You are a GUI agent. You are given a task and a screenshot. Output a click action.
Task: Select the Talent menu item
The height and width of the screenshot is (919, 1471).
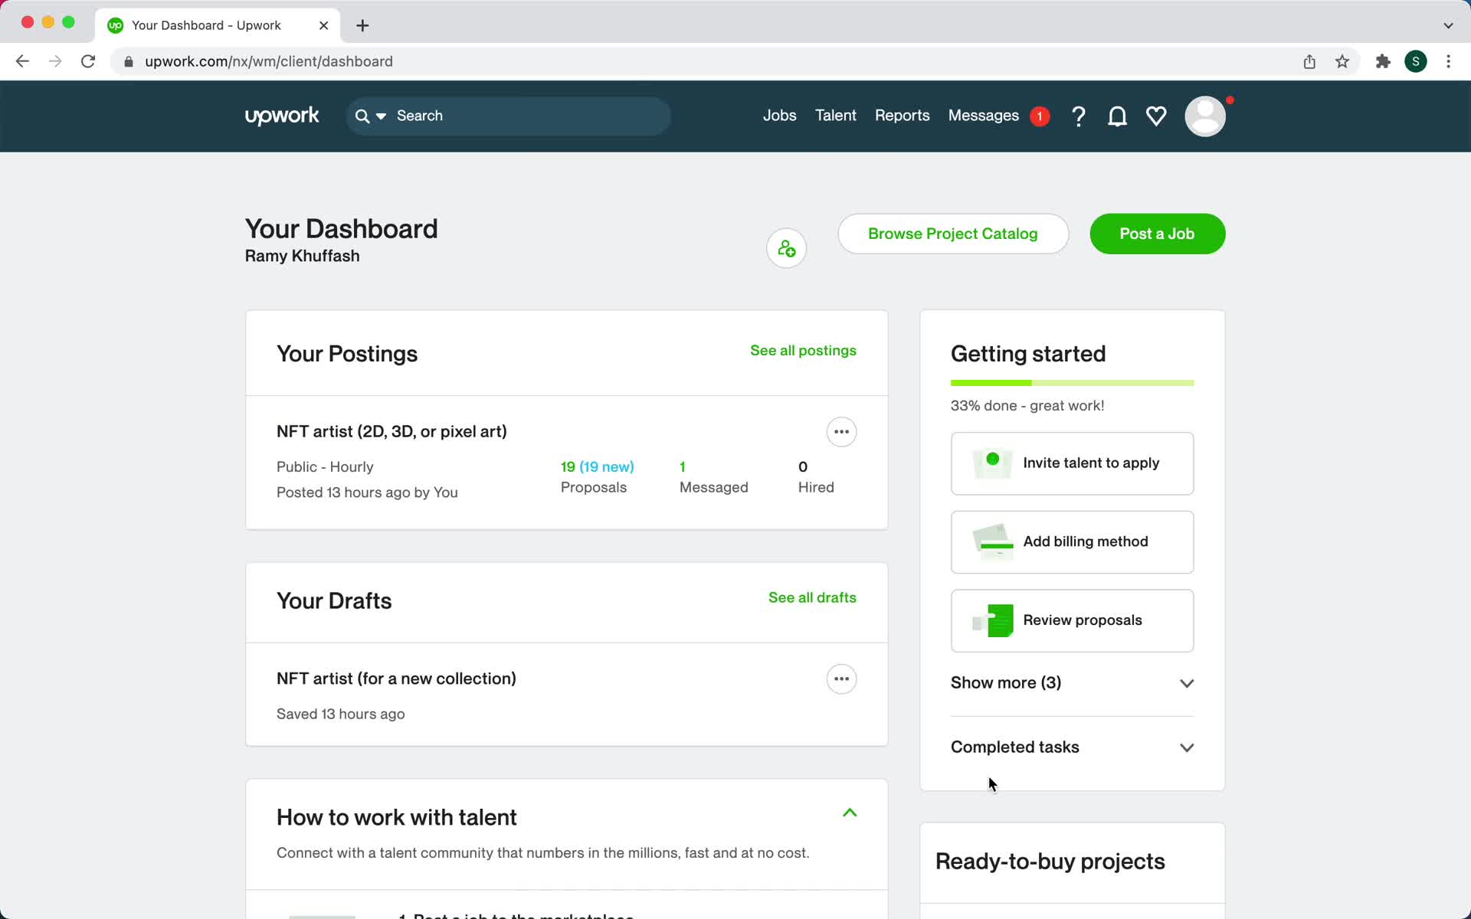click(x=836, y=116)
